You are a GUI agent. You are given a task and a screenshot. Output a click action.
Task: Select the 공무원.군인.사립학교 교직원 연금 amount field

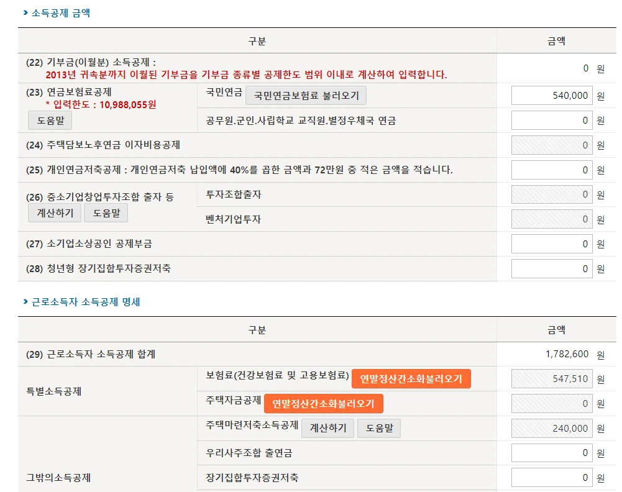(x=551, y=121)
